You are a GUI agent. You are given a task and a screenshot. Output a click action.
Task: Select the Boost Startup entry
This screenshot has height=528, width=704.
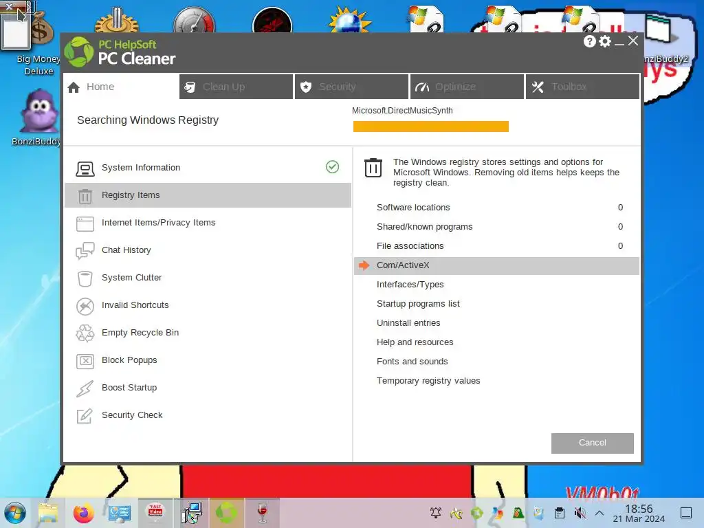coord(208,388)
